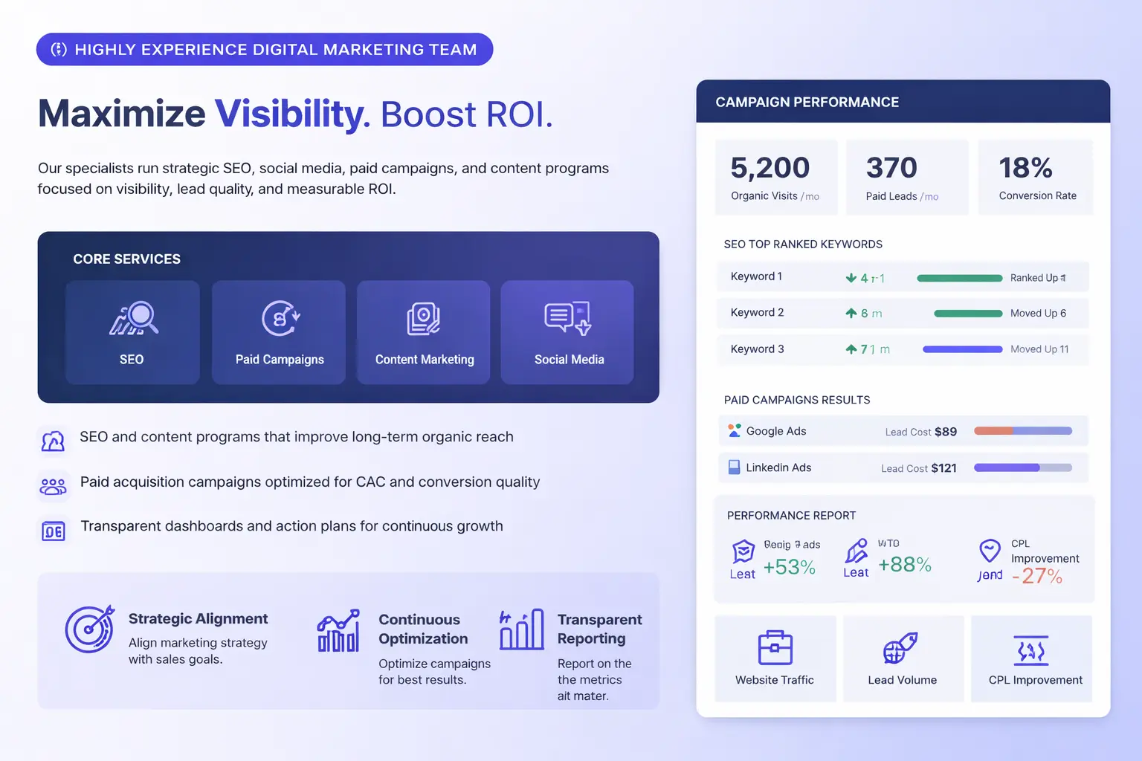Click the Continuous Optimization chart icon

[338, 631]
